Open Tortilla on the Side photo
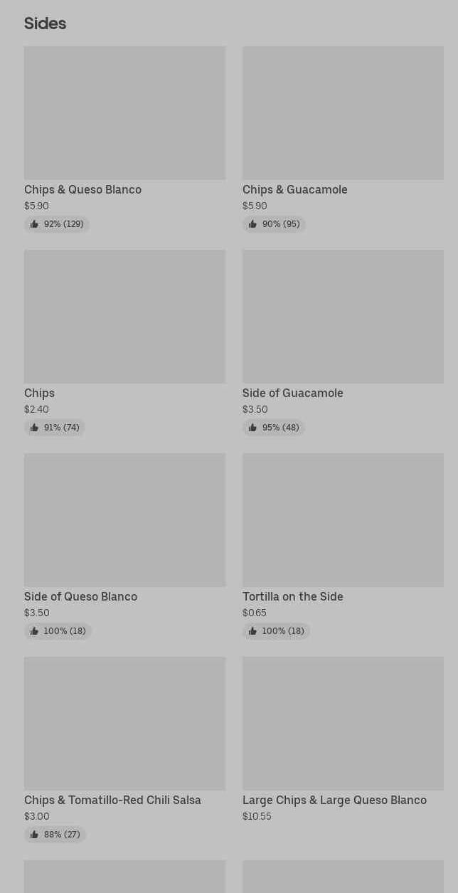The height and width of the screenshot is (893, 458). [343, 519]
